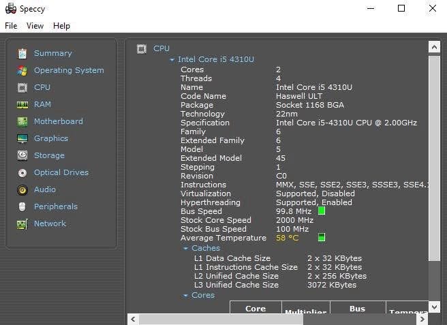Click the CPU chip icon in sidebar
Viewport: 447px width, 325px height.
[22, 88]
